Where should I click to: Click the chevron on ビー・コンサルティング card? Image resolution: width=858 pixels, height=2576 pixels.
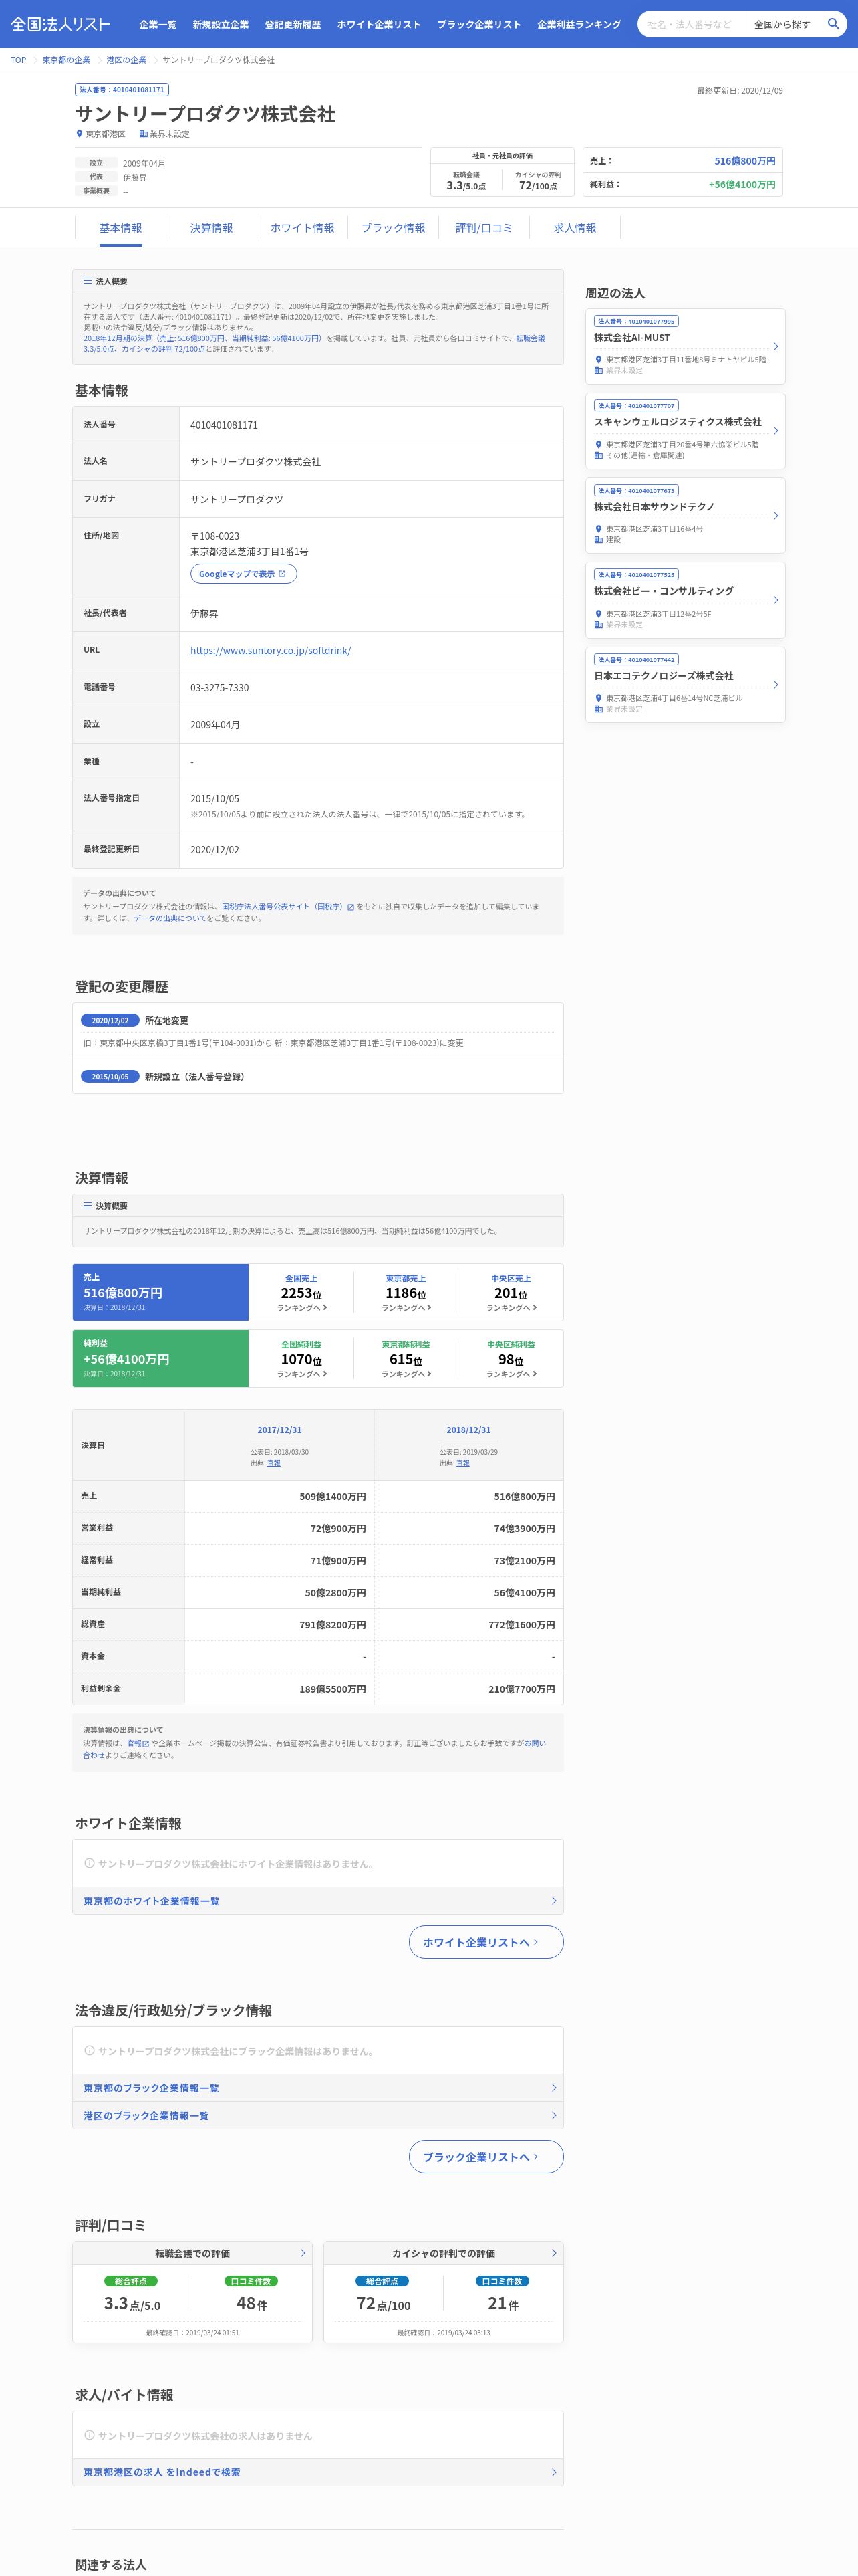[x=776, y=600]
